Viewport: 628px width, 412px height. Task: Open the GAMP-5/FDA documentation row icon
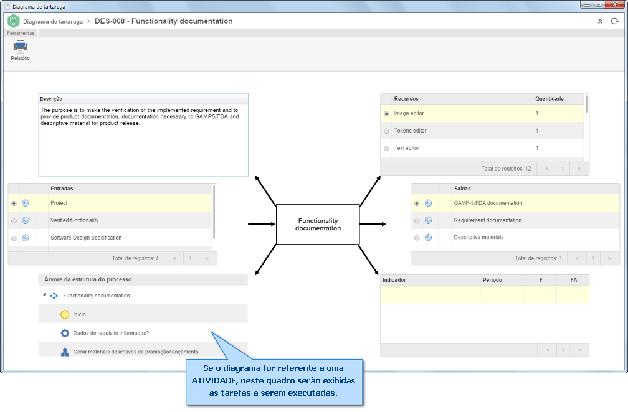point(428,204)
